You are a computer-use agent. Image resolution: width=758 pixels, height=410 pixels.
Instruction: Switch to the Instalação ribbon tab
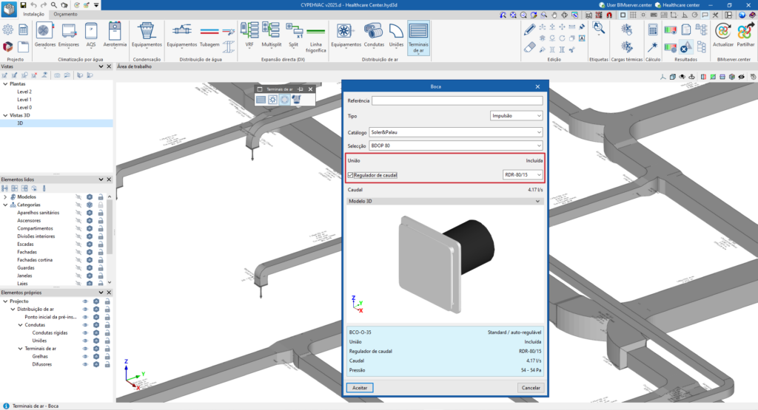click(34, 14)
